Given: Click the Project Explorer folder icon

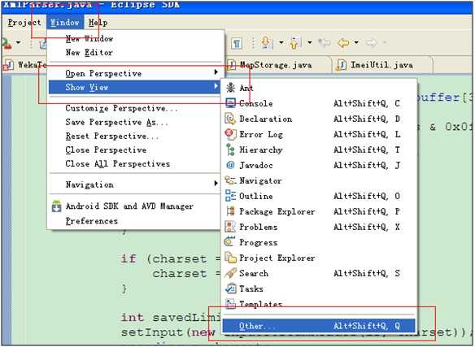Looking at the screenshot, I should pos(230,258).
